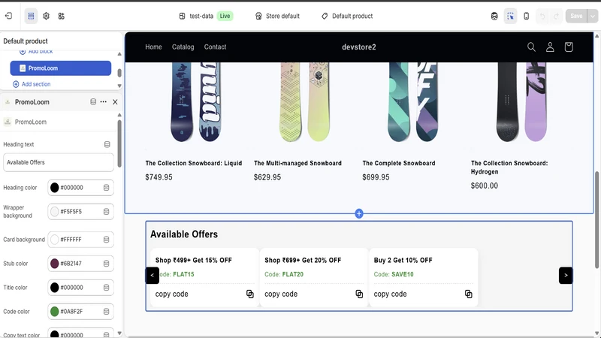601x338 pixels.
Task: Click the account user icon
Action: click(x=550, y=47)
